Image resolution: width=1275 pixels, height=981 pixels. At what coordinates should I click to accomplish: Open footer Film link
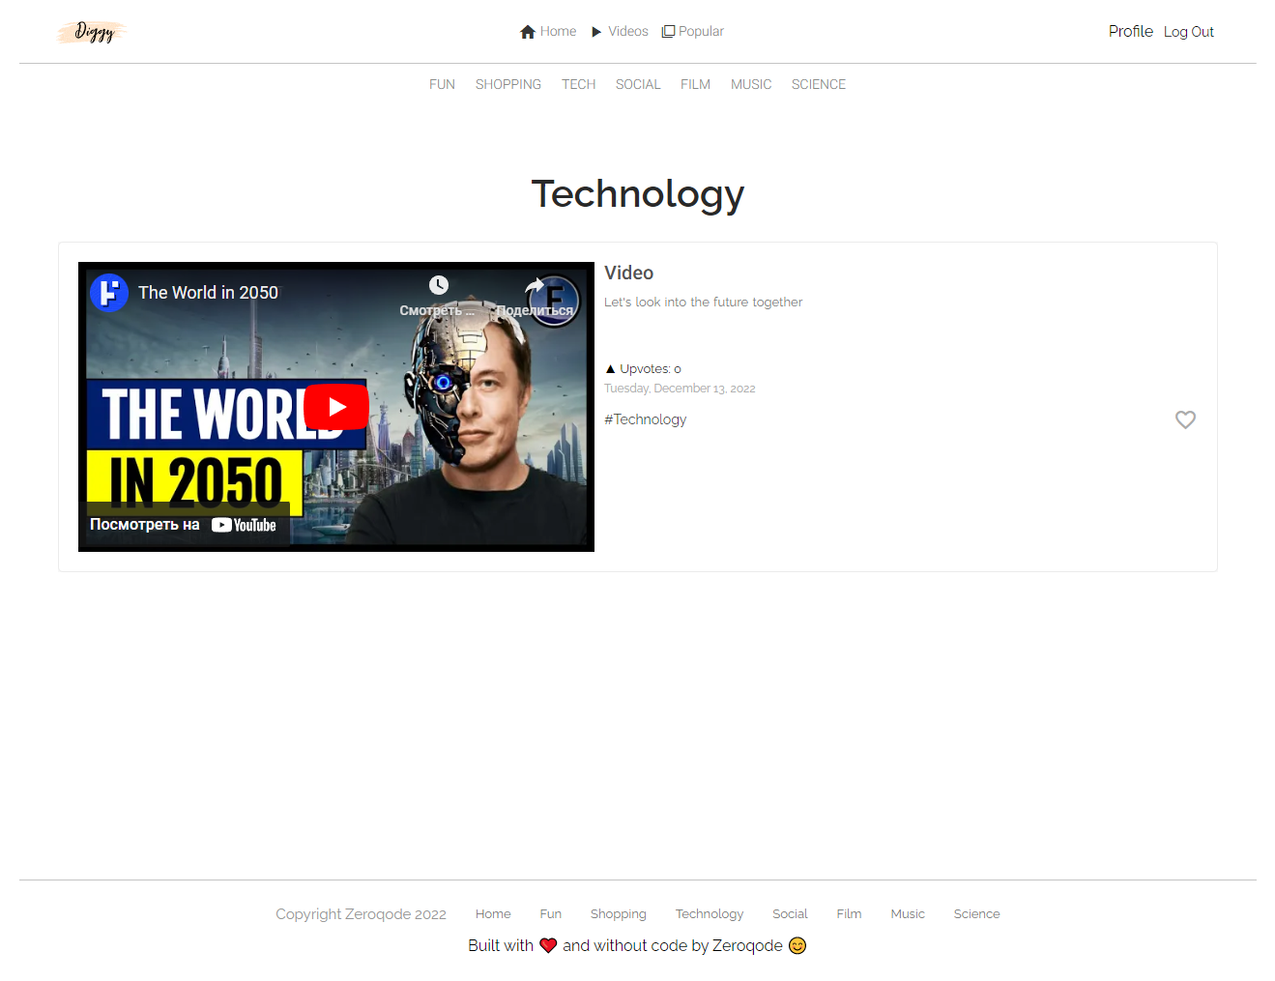849,914
